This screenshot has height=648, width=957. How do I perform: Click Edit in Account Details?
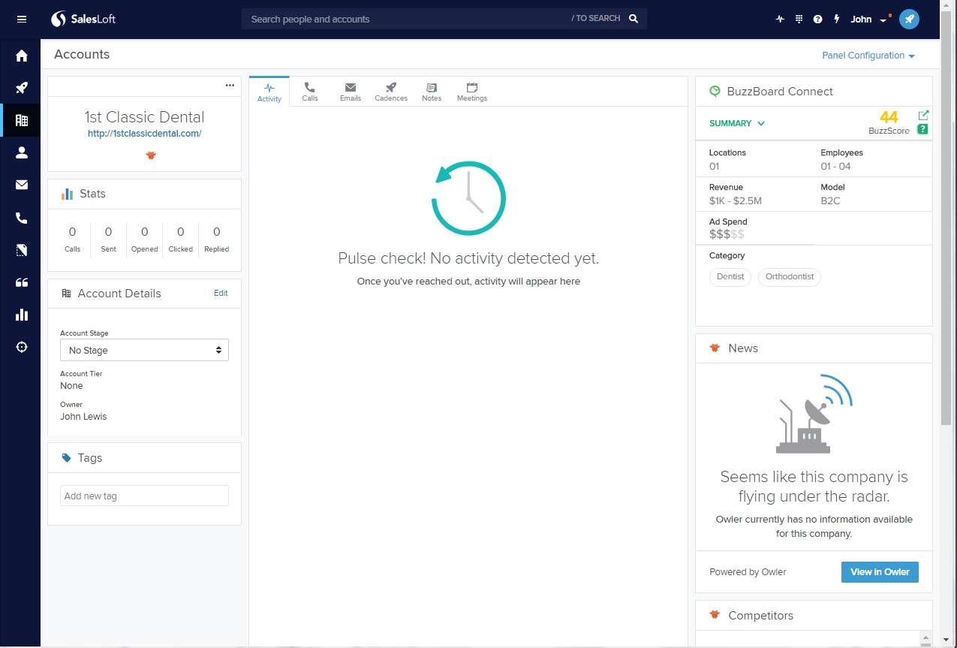(221, 293)
